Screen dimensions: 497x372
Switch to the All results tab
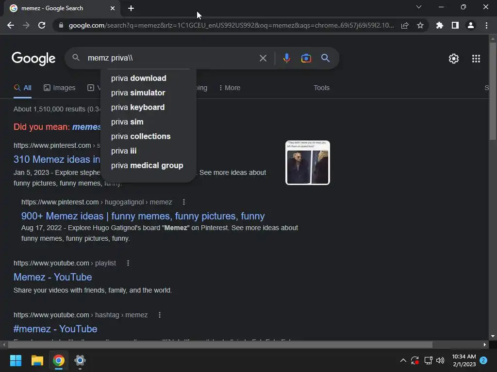coord(22,88)
